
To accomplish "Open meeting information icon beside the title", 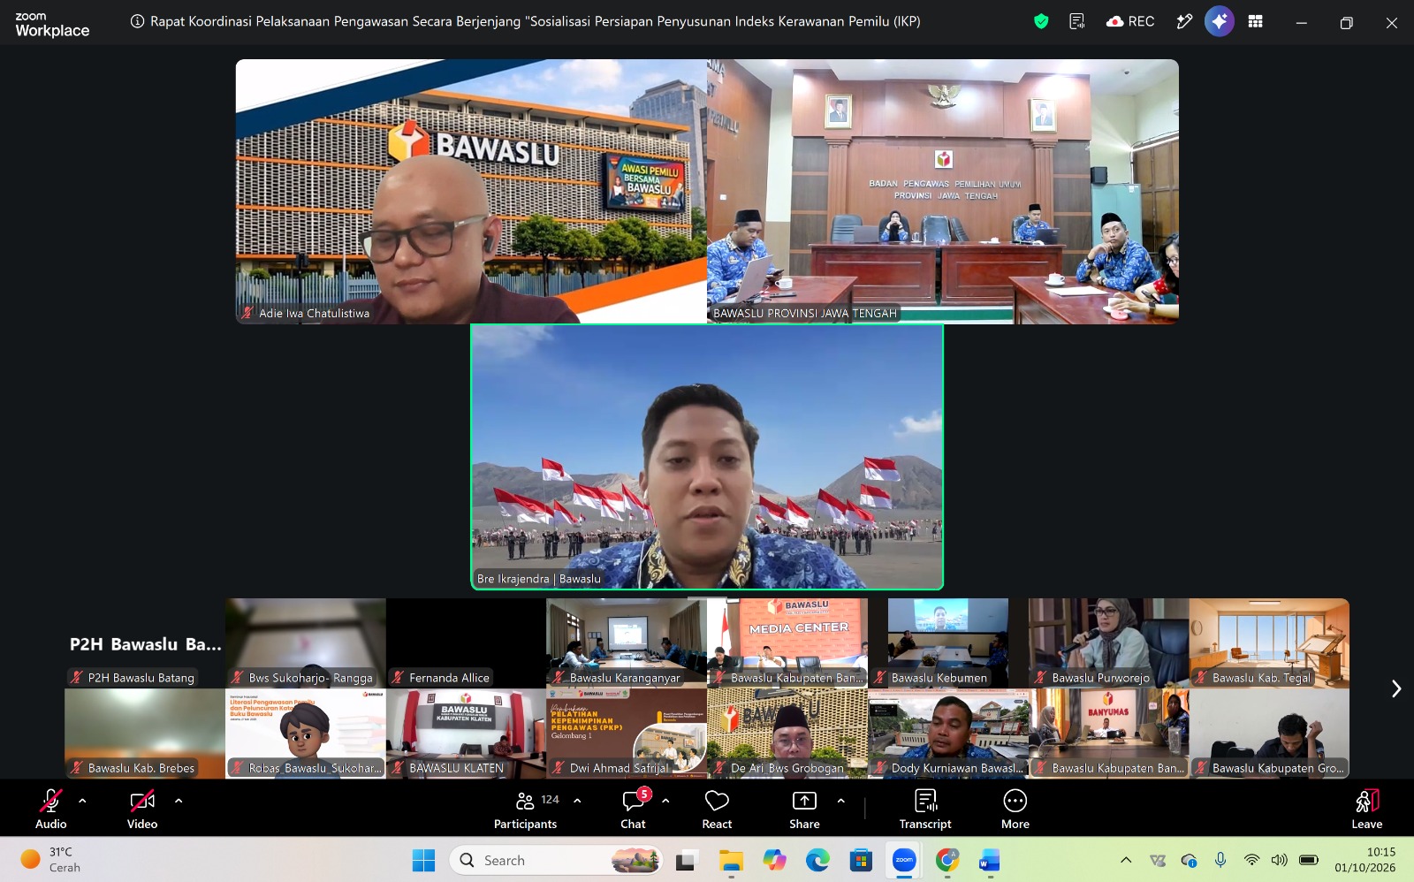I will coord(137,21).
